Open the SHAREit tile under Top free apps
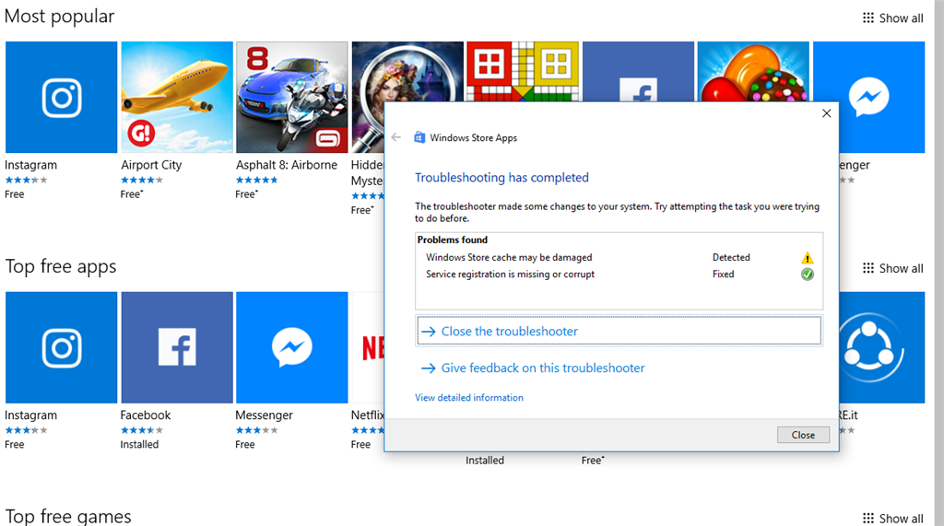 882,347
